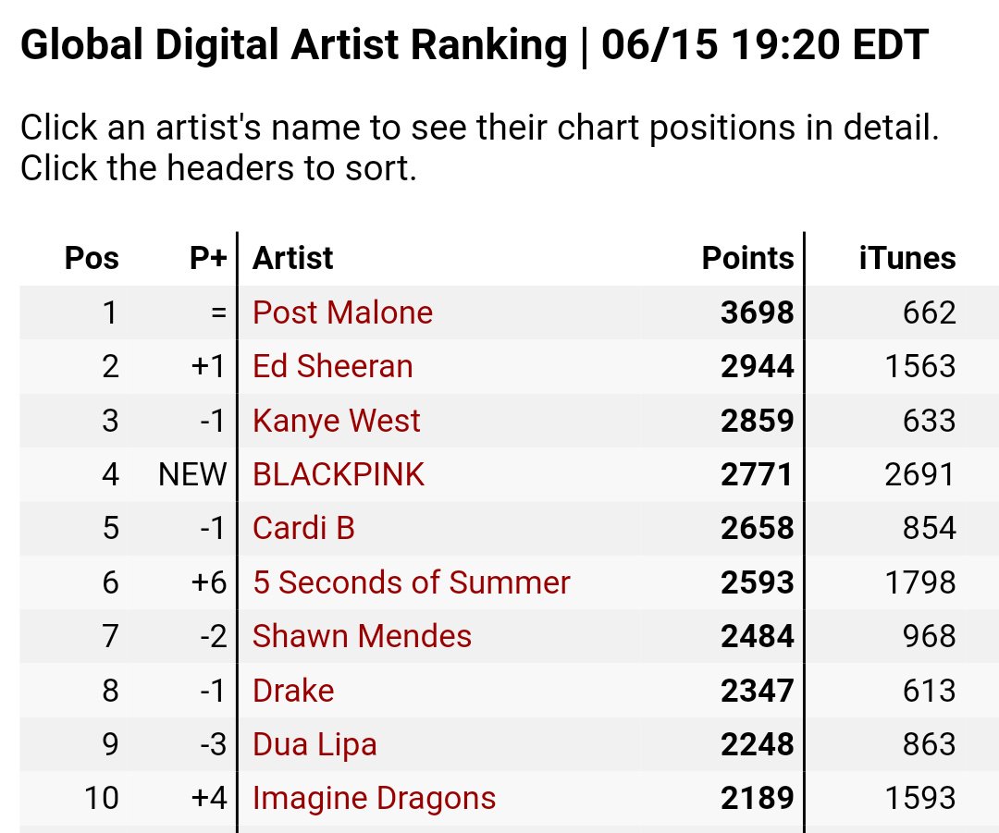Screen dimensions: 999x833
Task: Click the Shawn Mendes link
Action: tap(362, 636)
